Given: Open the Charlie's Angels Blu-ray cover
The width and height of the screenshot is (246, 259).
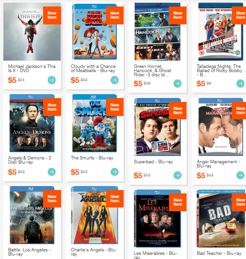Looking at the screenshot, I should pos(95,215).
